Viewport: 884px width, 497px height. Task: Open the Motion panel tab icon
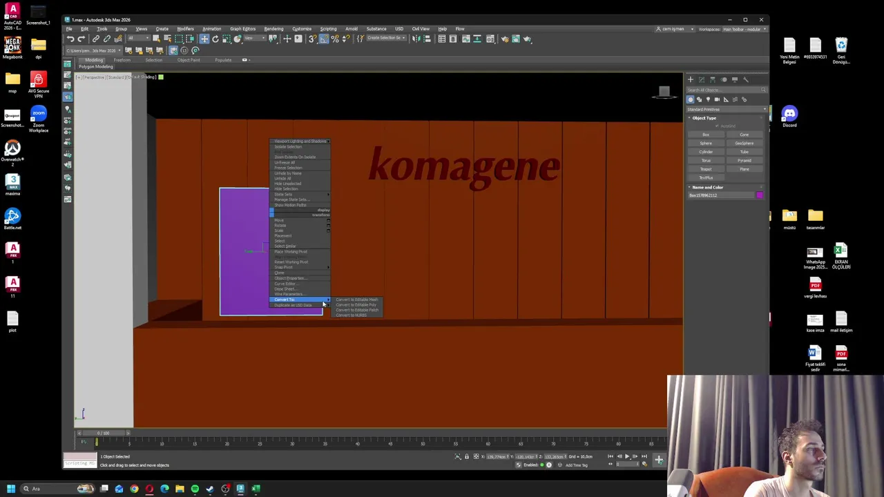coord(724,79)
